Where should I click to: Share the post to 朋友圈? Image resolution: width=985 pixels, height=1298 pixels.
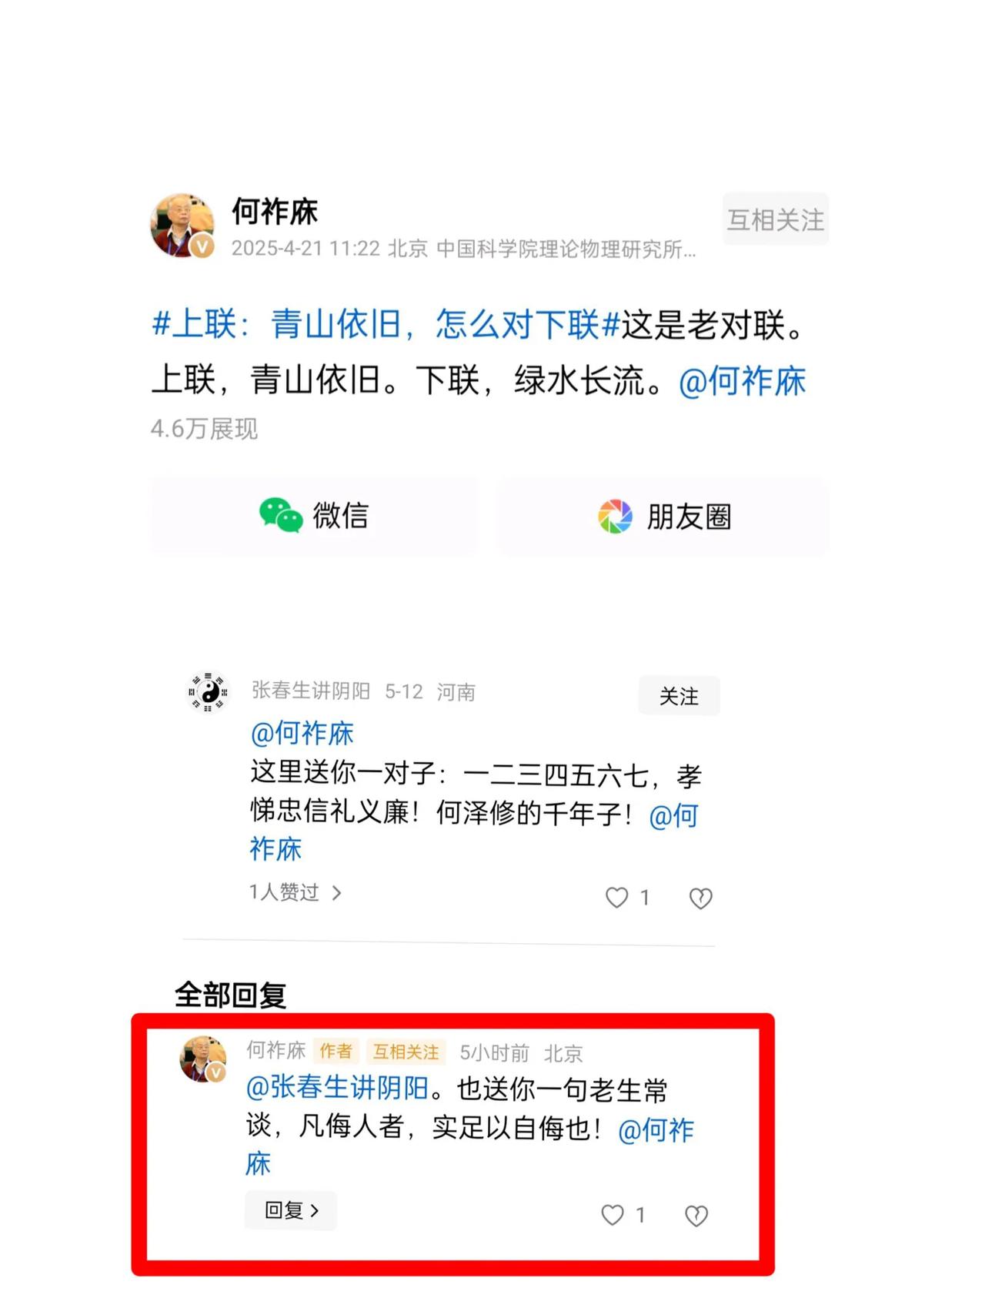(663, 516)
